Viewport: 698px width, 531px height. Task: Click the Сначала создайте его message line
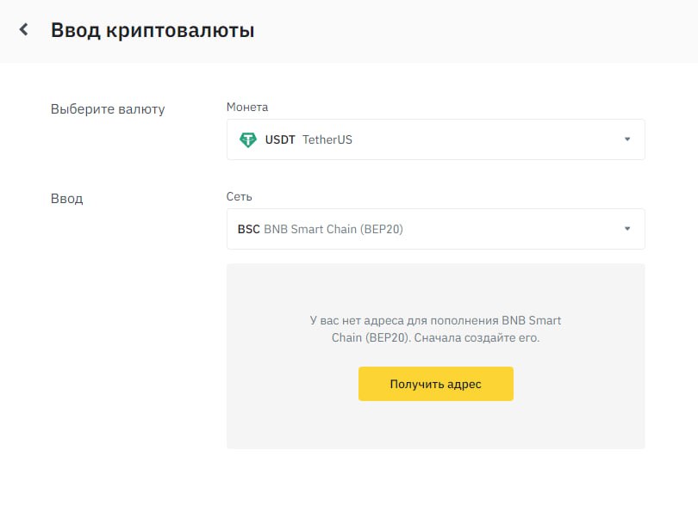click(x=477, y=338)
